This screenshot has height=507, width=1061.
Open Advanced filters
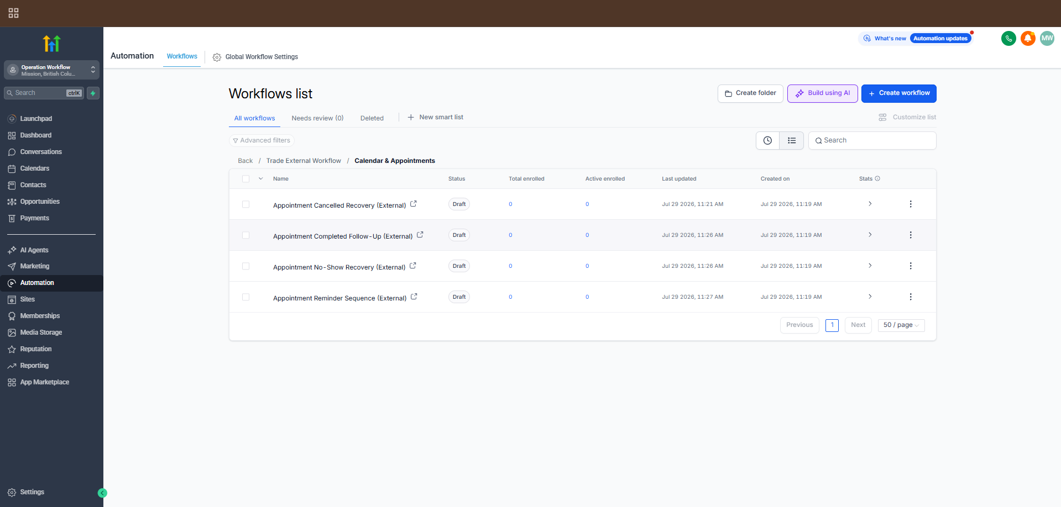[x=262, y=140]
